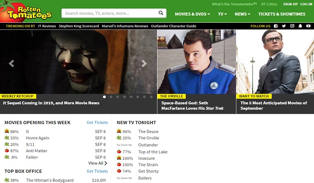The height and width of the screenshot is (183, 314).
Task: Open Outlander Character Guide trending link
Action: [174, 26]
